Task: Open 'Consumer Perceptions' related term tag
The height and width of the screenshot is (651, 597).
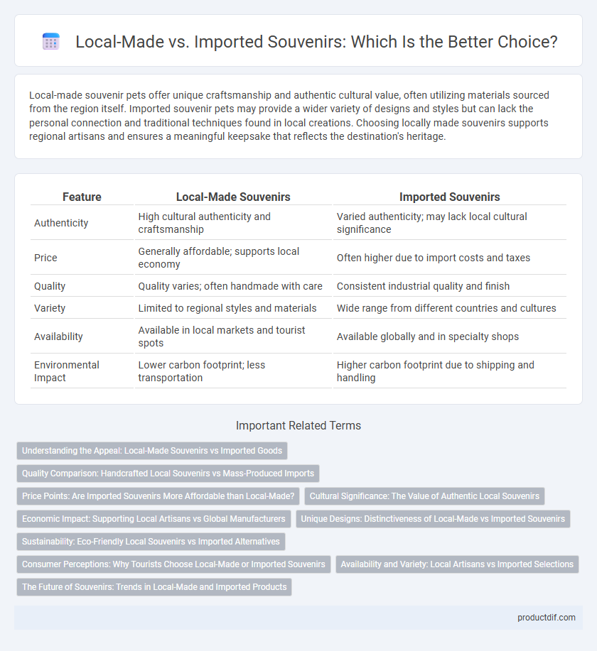Action: (x=174, y=564)
